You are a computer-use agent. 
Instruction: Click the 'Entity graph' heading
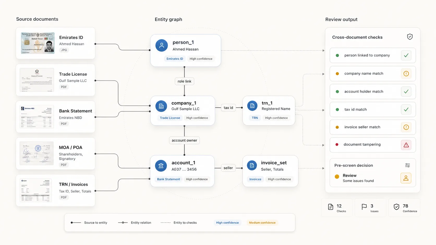168,19
